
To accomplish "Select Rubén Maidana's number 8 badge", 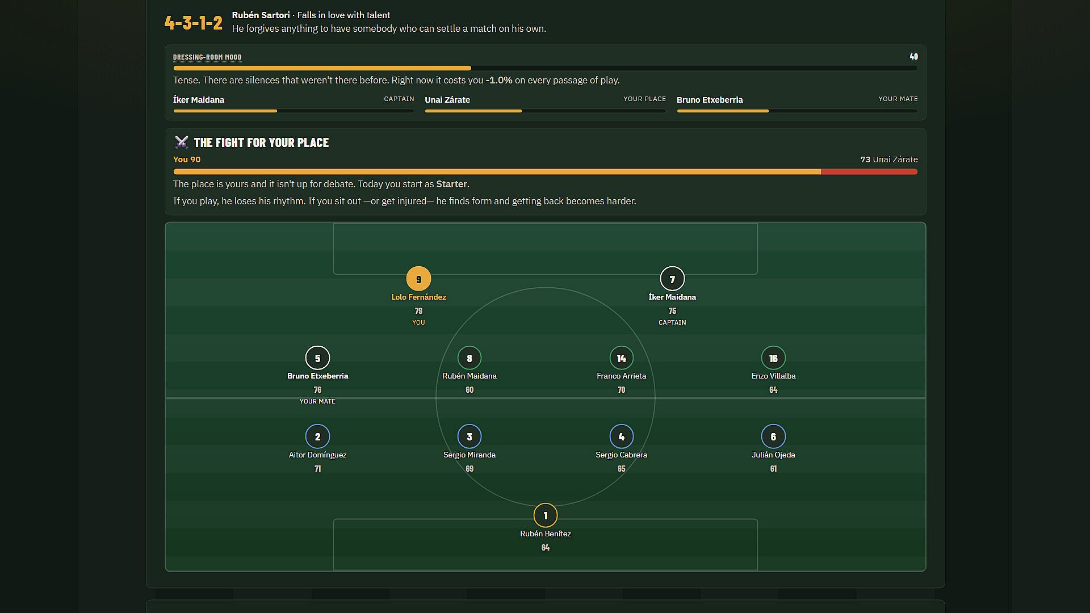I will coord(469,358).
